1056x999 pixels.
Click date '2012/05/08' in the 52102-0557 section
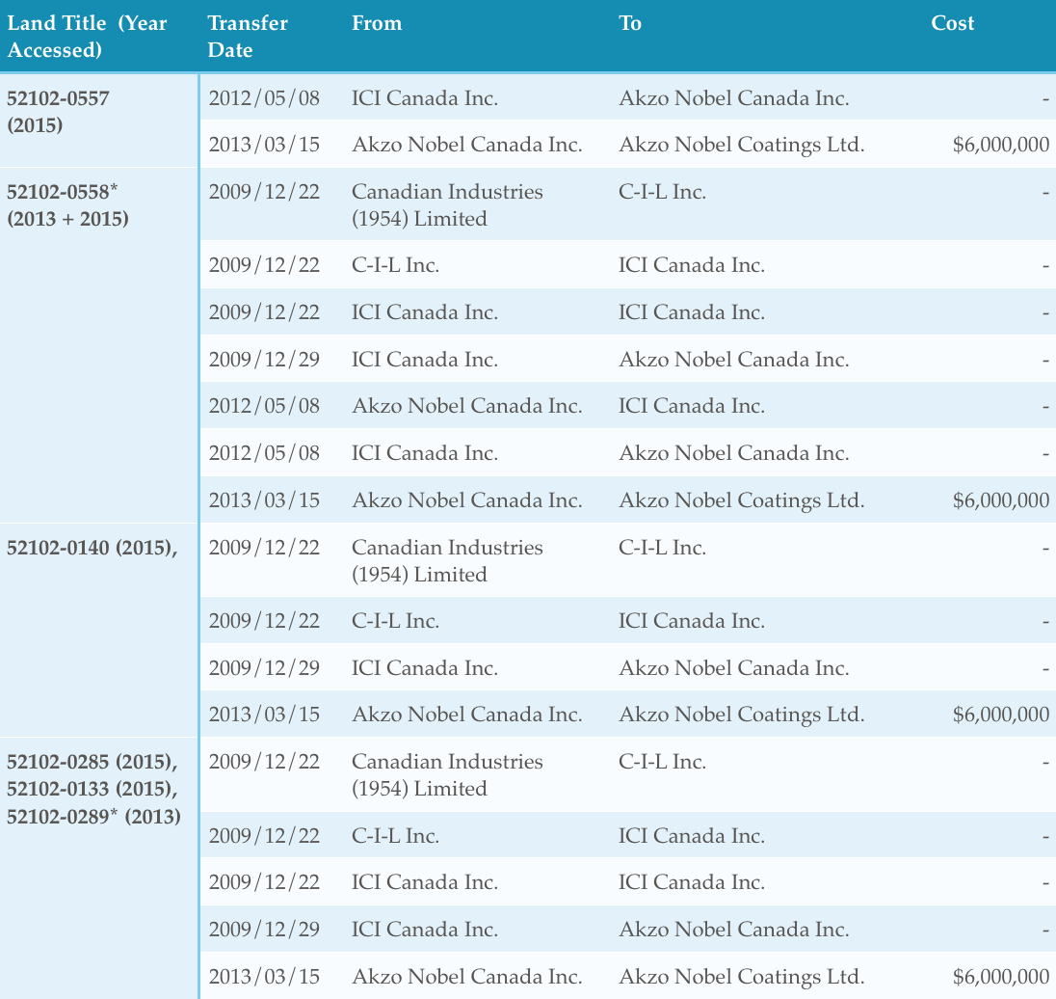pyautogui.click(x=264, y=98)
